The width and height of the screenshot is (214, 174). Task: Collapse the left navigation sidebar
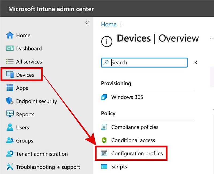87,23
